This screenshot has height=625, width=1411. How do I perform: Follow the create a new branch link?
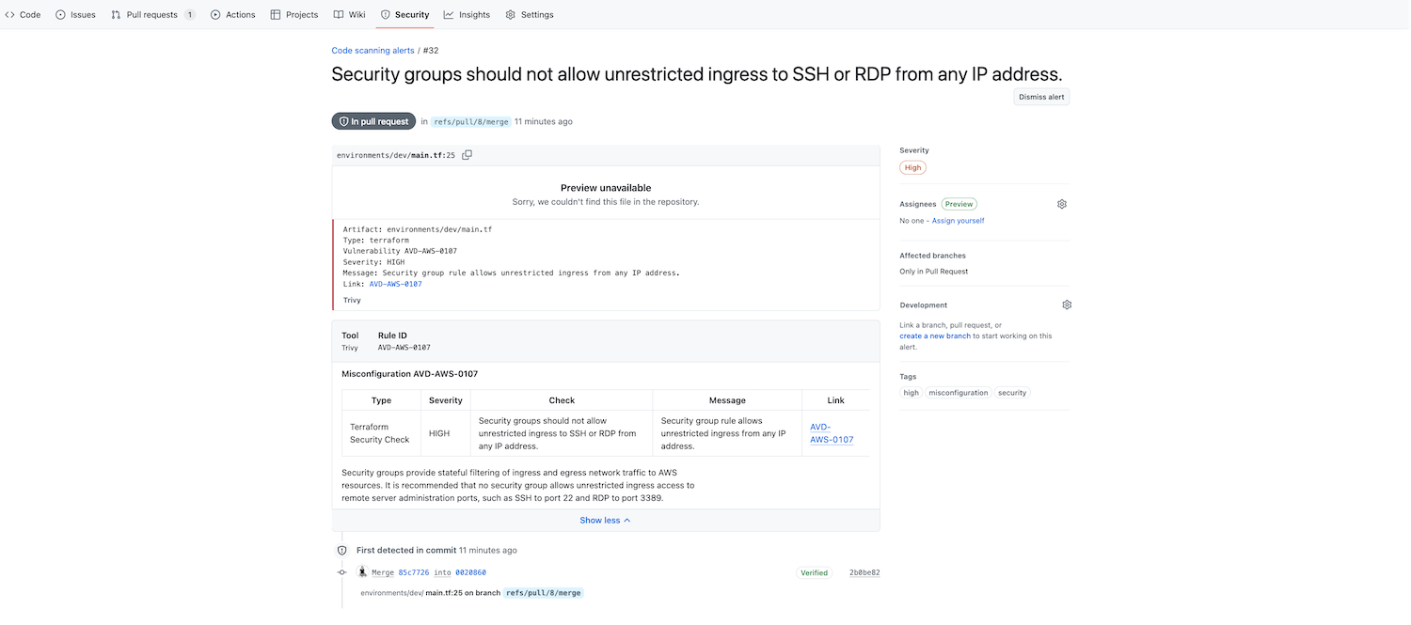click(934, 336)
